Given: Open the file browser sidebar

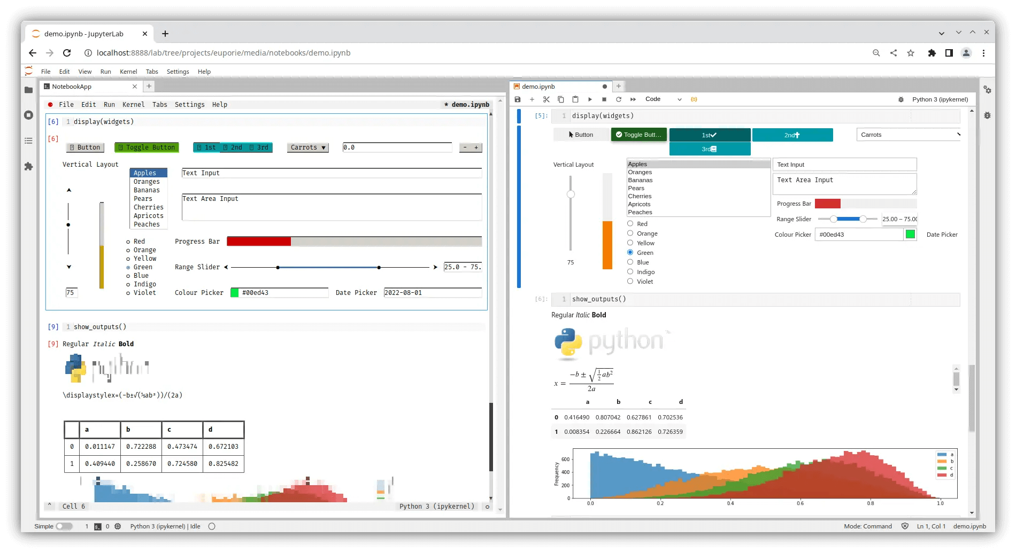Looking at the screenshot, I should coord(29,90).
